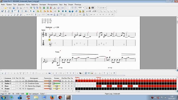Toggle Mute for Bass track
The width and height of the screenshot is (178, 100).
(14, 86)
